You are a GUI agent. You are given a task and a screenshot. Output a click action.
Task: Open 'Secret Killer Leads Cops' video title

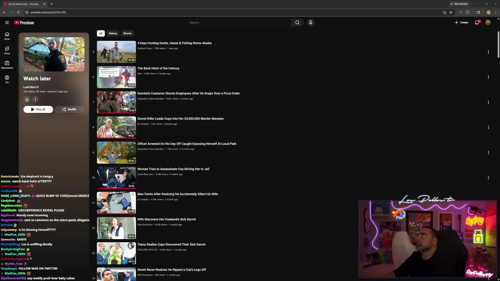tap(180, 119)
